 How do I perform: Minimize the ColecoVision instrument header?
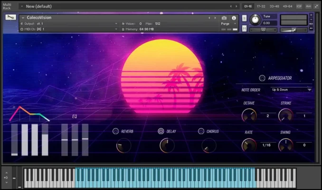click(x=311, y=19)
